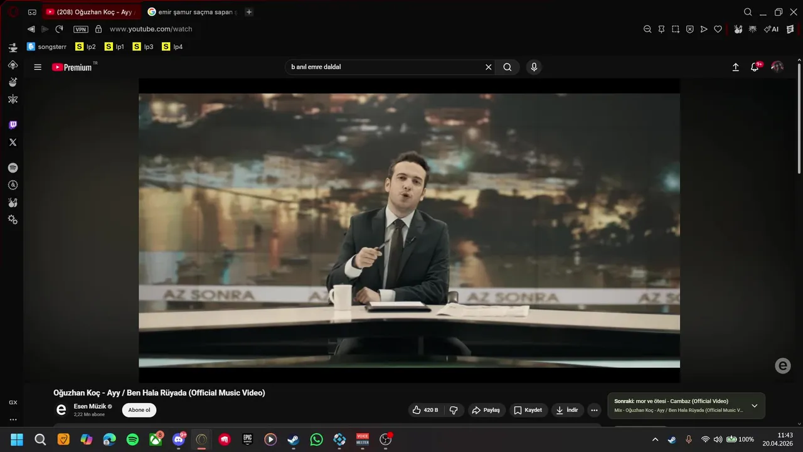
Task: Switch to the emir şamur Google tab
Action: pos(193,12)
